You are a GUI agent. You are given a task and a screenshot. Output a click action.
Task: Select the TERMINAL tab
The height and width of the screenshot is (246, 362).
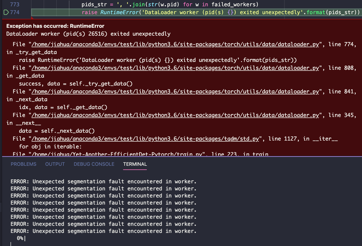tap(135, 164)
